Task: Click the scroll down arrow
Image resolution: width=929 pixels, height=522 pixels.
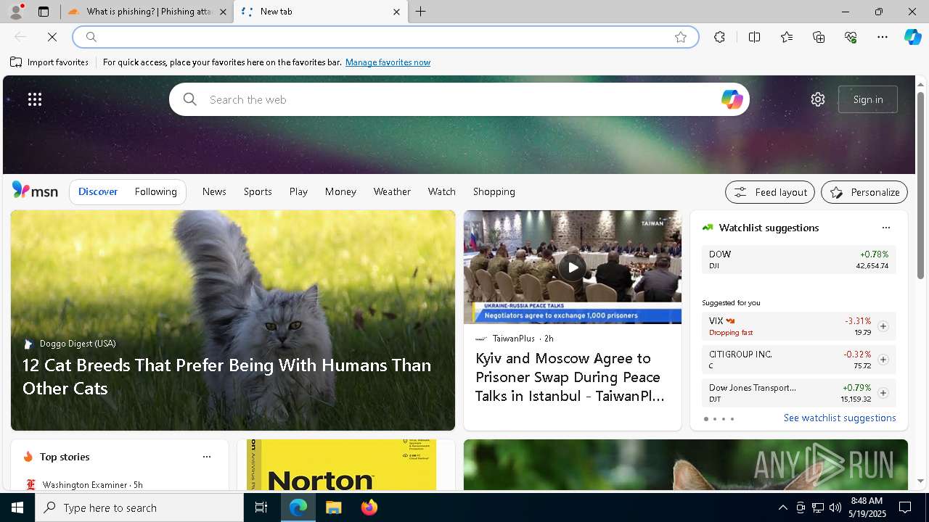Action: tap(920, 481)
